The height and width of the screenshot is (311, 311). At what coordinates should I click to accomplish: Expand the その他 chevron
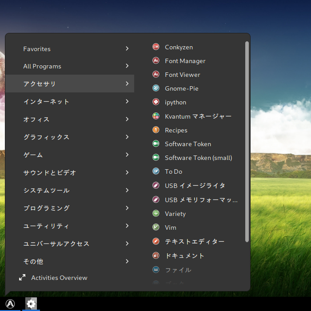pos(128,261)
